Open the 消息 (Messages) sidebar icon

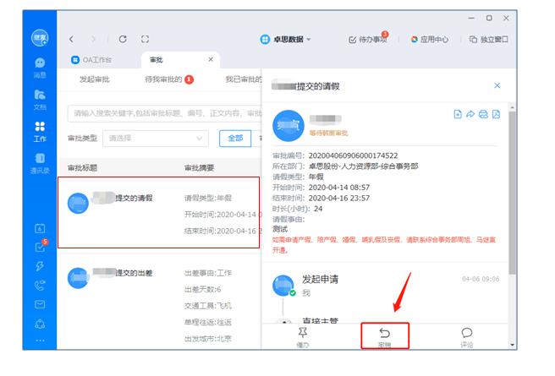(x=40, y=67)
